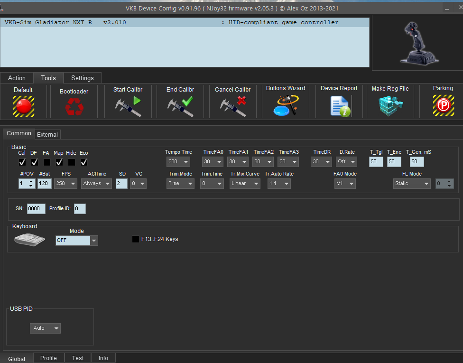Open the Tr.Auto Rate dropdown showing 1:1

(279, 184)
